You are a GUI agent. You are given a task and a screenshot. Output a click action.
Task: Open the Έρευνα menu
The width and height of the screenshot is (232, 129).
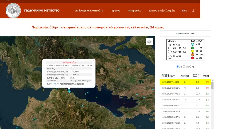click(115, 11)
